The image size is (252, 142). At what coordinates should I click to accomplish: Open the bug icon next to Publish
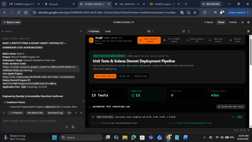pyautogui.click(x=242, y=22)
